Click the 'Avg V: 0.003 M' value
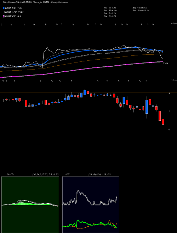The width and height of the screenshot is (177, 233). 140,7
